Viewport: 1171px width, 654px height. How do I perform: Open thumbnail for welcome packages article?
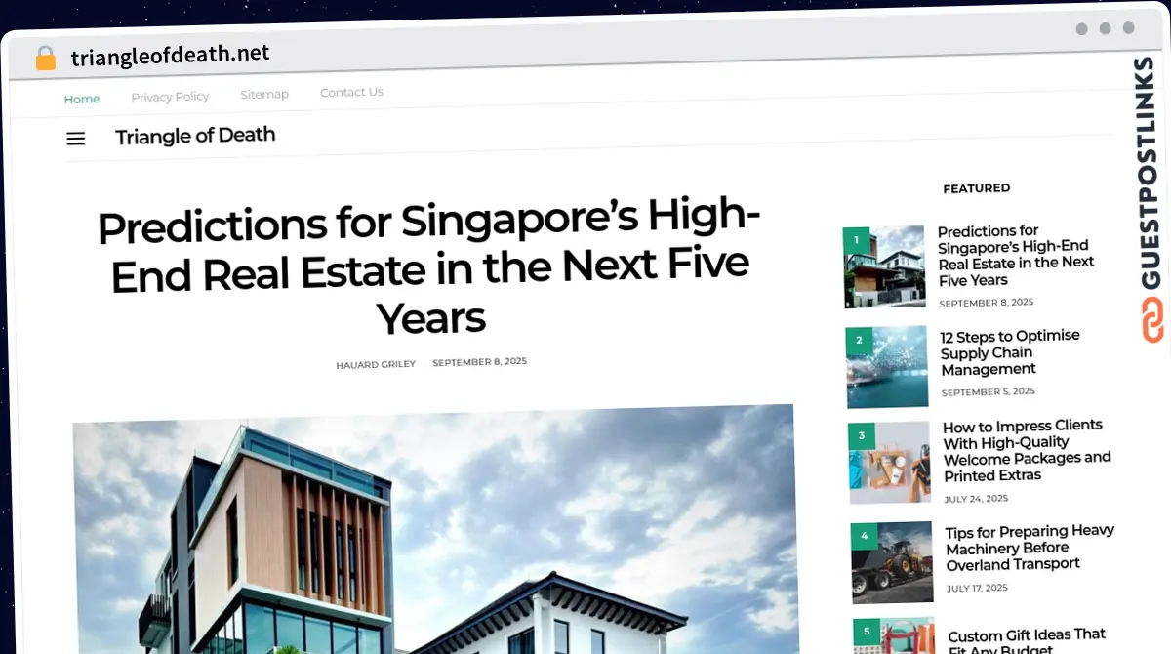(x=890, y=463)
